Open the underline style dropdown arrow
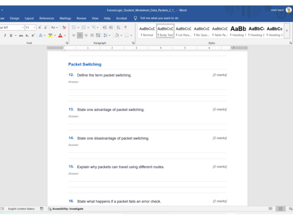The width and height of the screenshot is (293, 219). [16, 36]
